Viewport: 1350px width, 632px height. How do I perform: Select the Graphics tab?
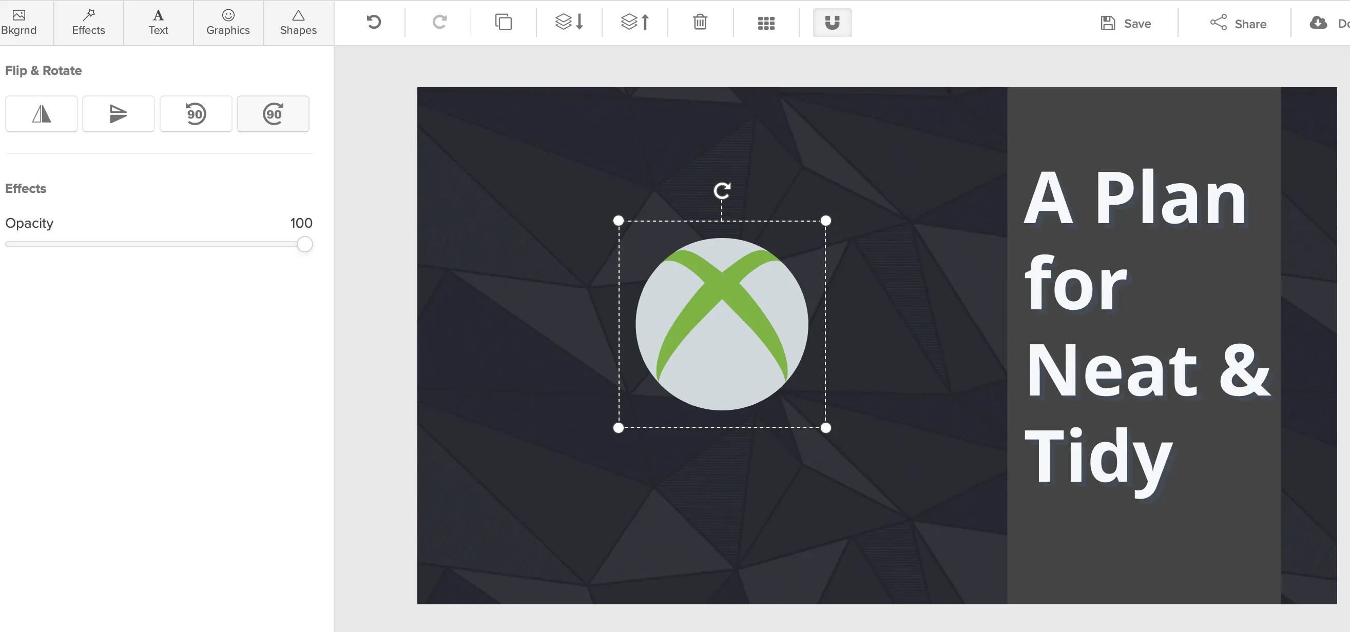pyautogui.click(x=228, y=23)
